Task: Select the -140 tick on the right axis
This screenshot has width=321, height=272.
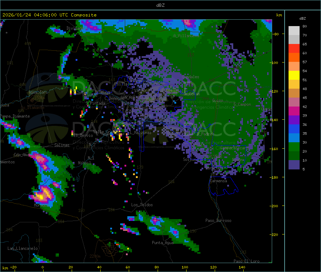Action: point(274,120)
